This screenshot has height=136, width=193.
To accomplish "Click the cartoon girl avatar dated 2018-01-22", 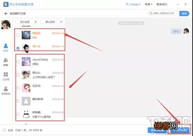I will [26, 88].
